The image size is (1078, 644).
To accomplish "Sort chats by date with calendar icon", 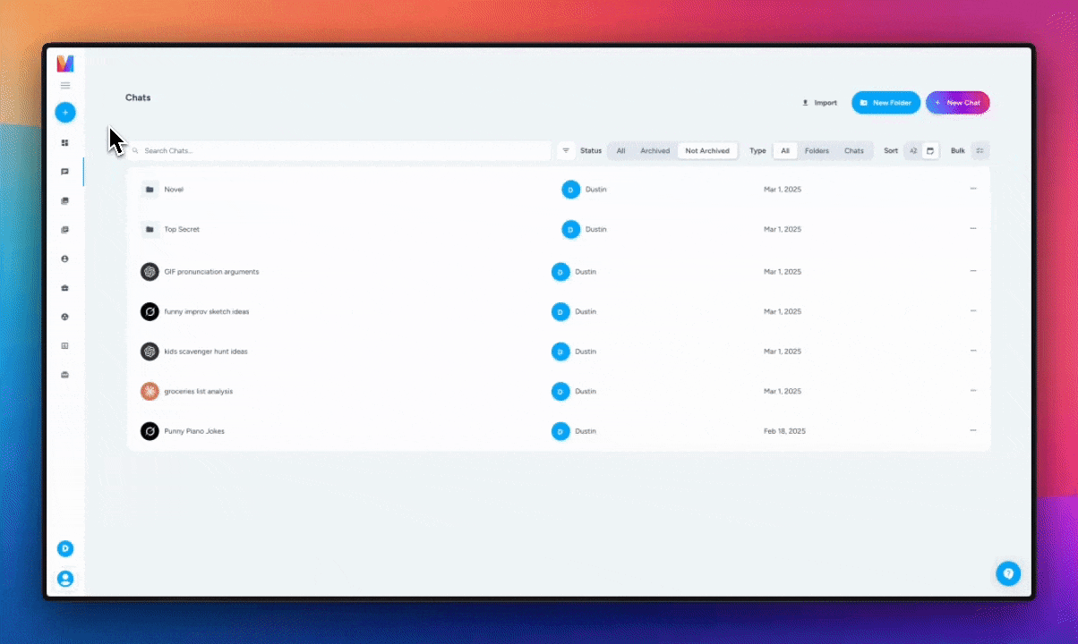I will (930, 151).
